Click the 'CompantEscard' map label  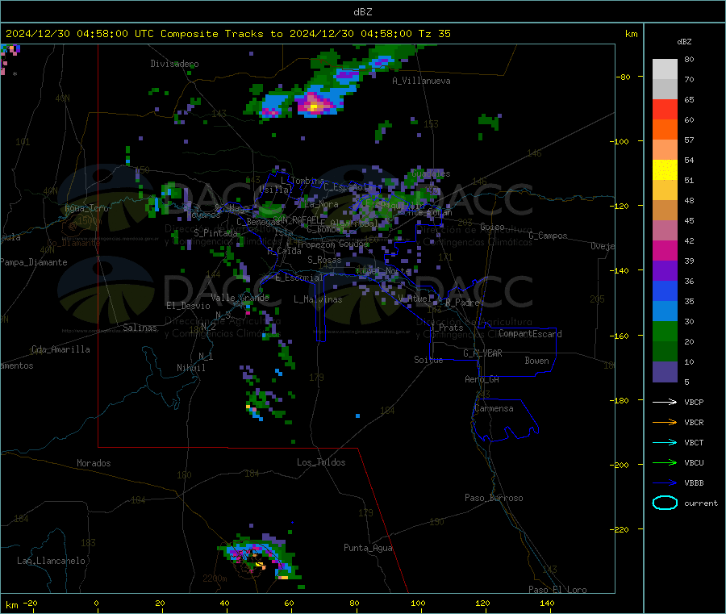pyautogui.click(x=530, y=334)
